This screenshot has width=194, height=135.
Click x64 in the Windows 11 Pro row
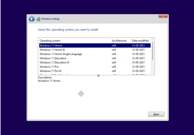pos(114,67)
